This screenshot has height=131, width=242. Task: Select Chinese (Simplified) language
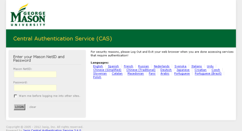(x=107, y=70)
